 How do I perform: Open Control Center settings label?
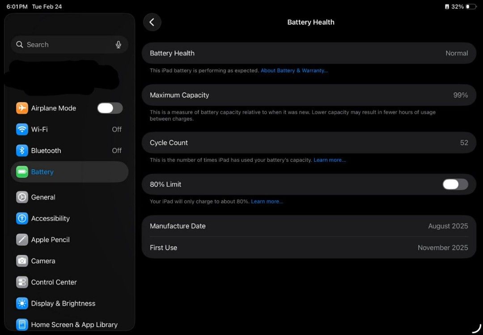coord(54,282)
